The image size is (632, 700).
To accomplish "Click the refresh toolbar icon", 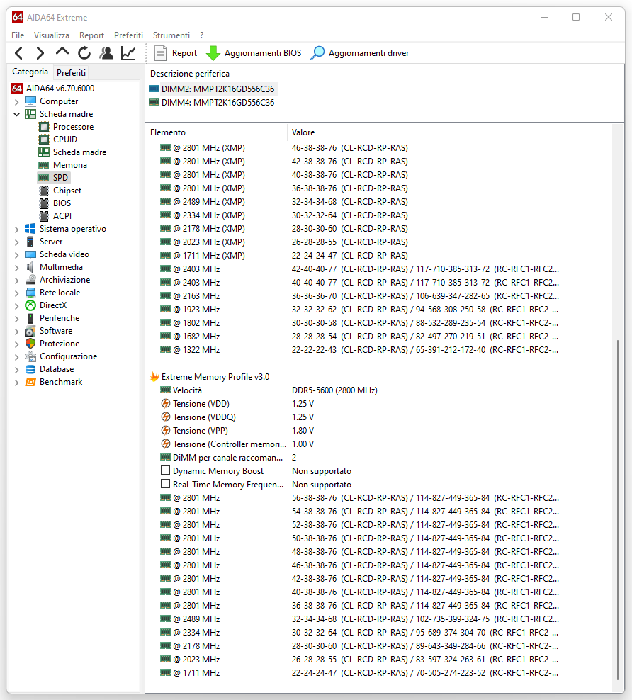I will 84,53.
